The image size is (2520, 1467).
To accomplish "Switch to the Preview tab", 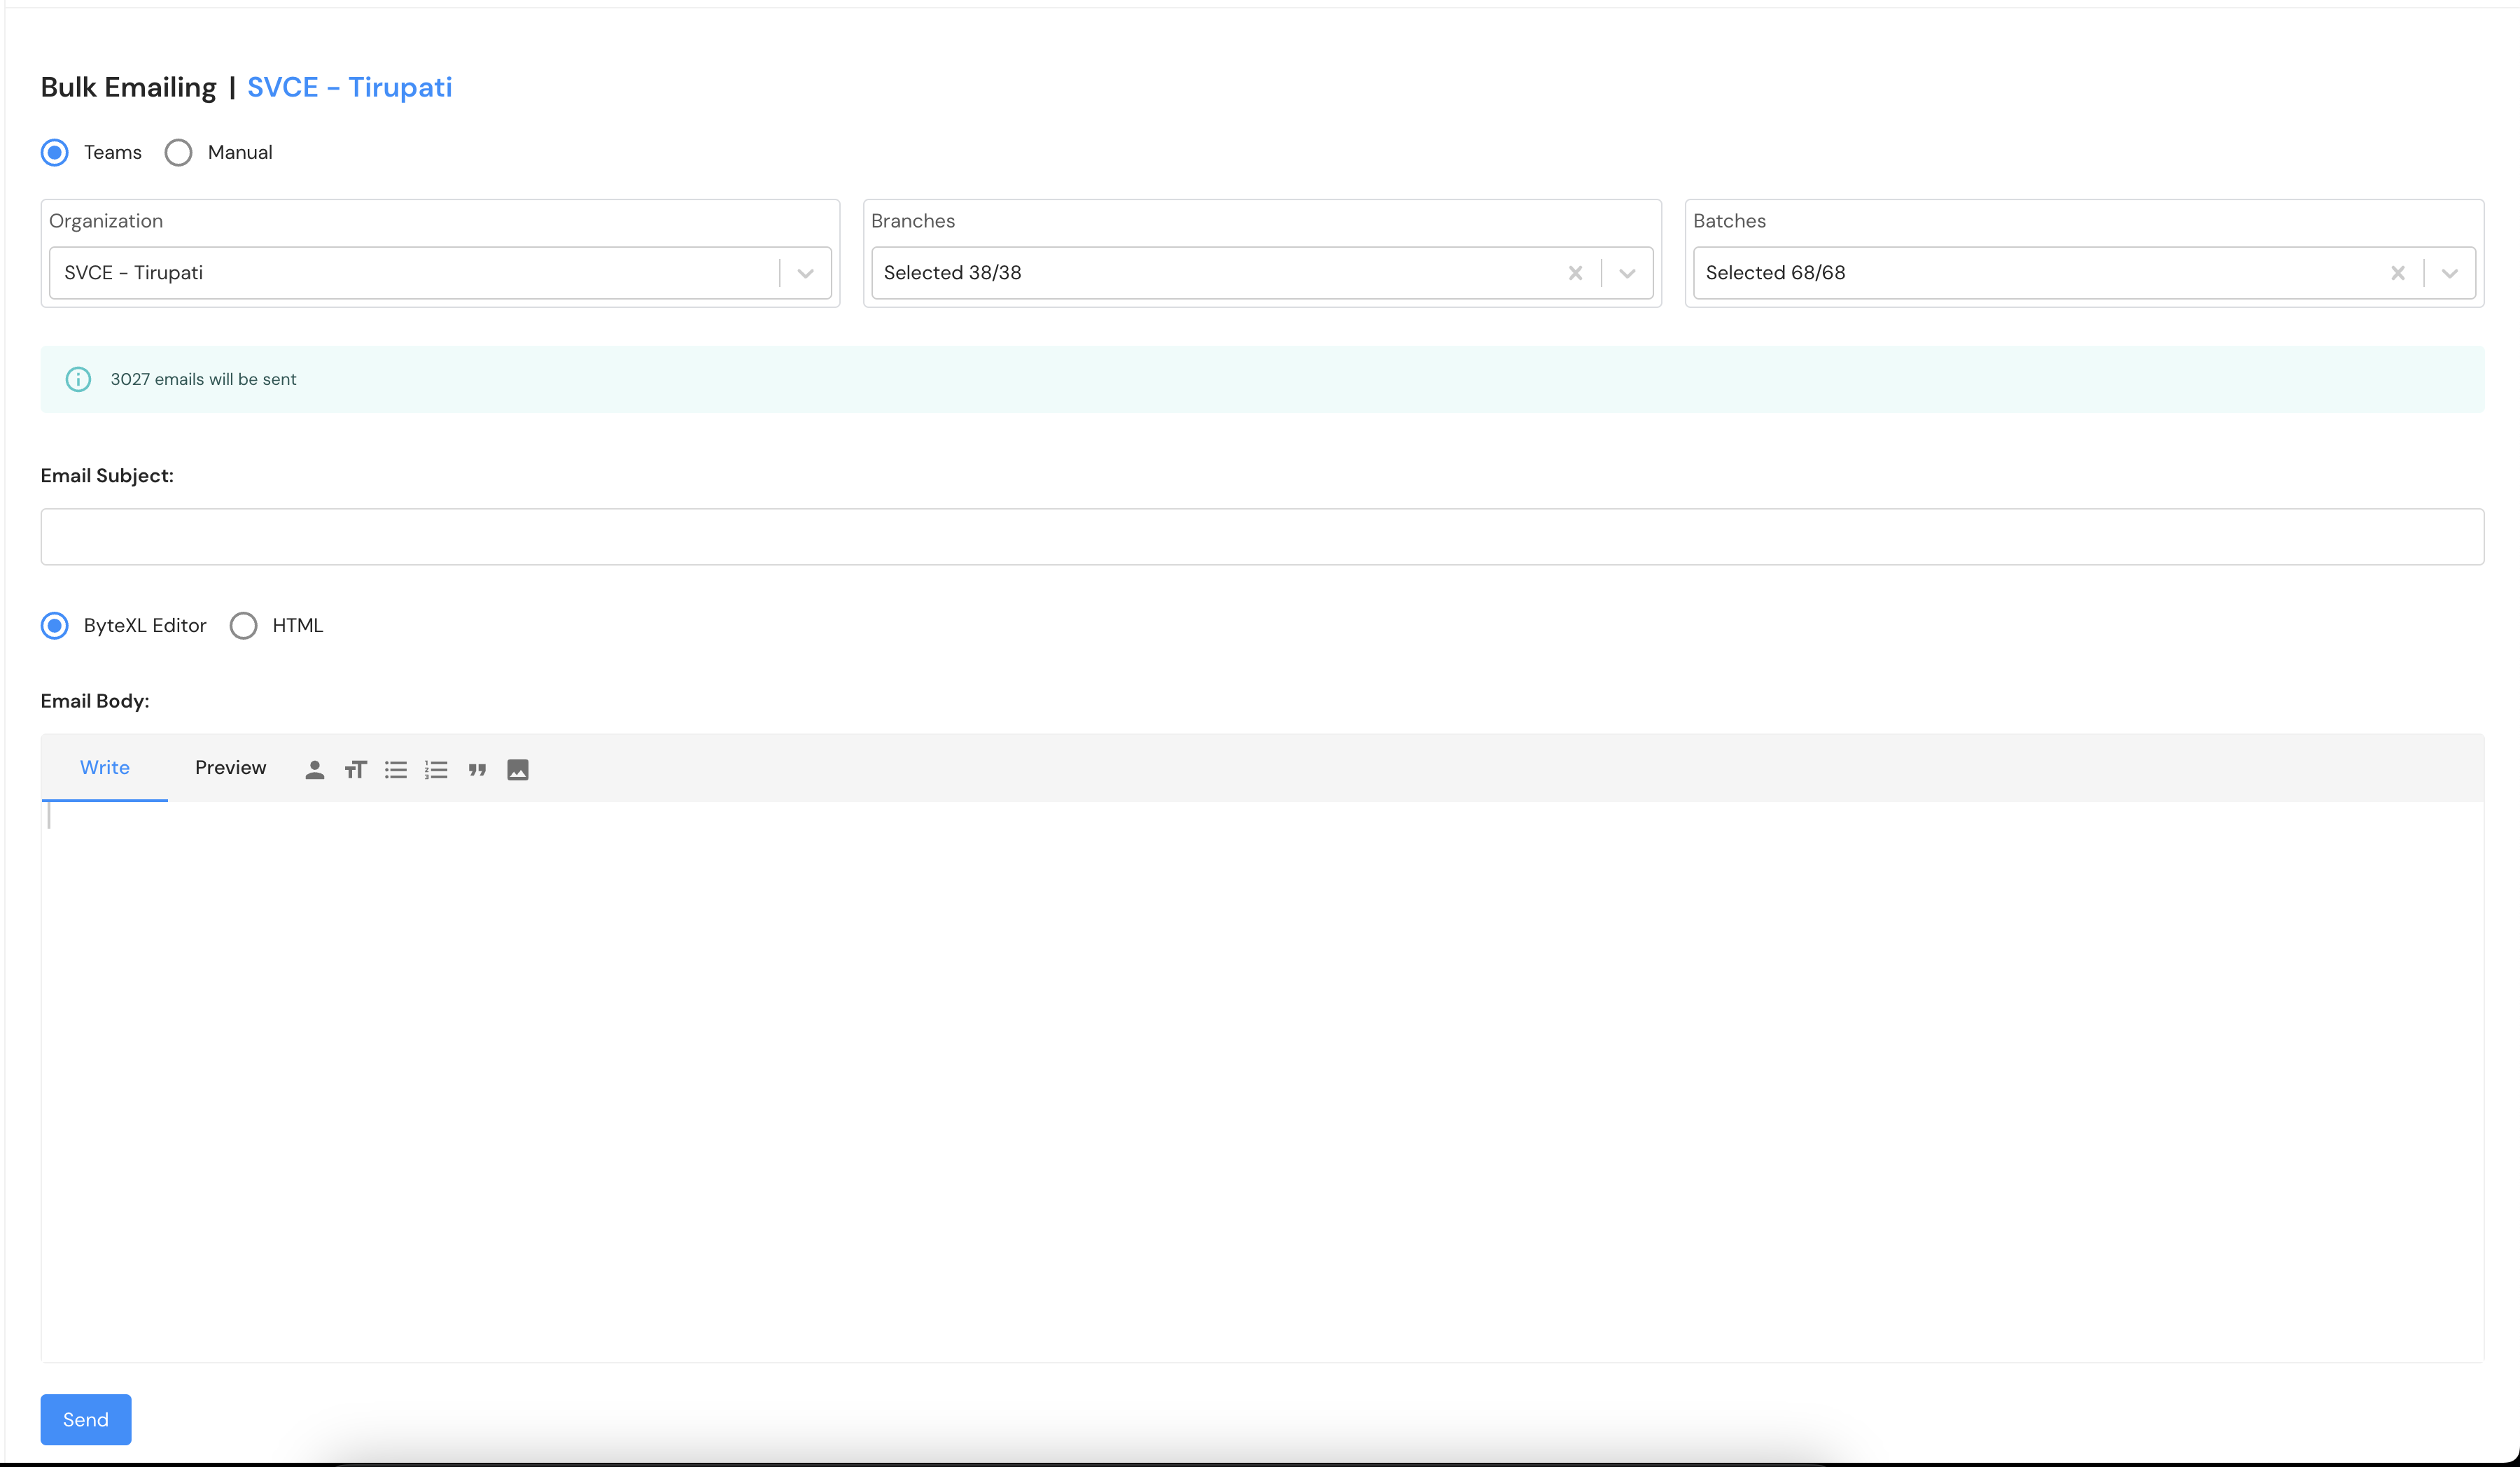I will pos(230,767).
